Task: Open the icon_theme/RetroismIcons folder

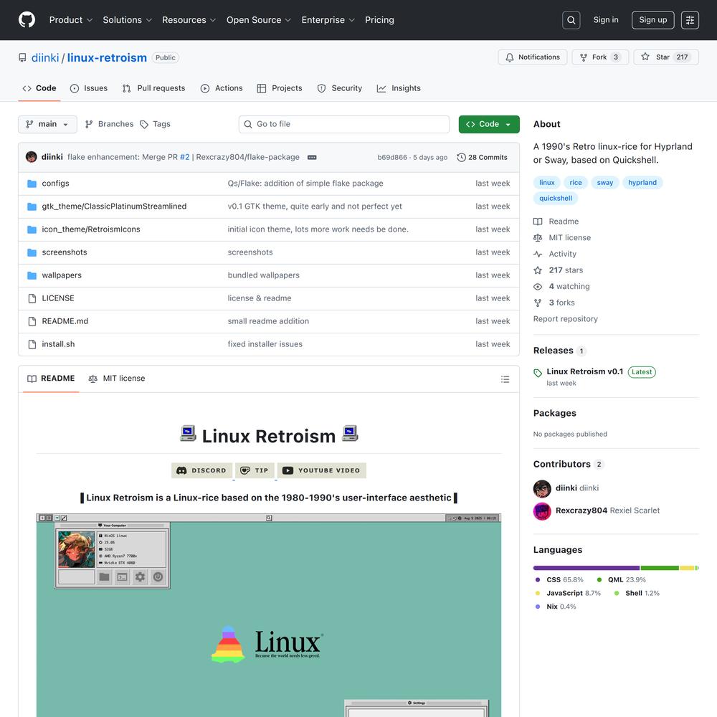Action: point(91,229)
